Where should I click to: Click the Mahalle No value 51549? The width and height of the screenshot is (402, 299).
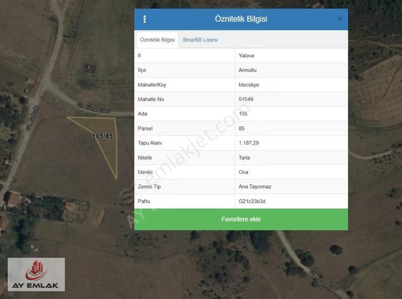click(246, 99)
